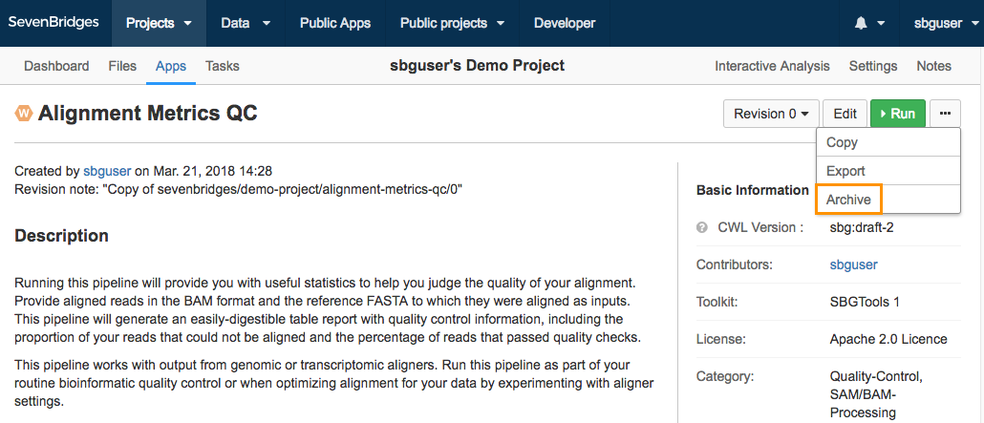This screenshot has width=984, height=423.
Task: Expand the Revision 0 dropdown
Action: point(771,114)
